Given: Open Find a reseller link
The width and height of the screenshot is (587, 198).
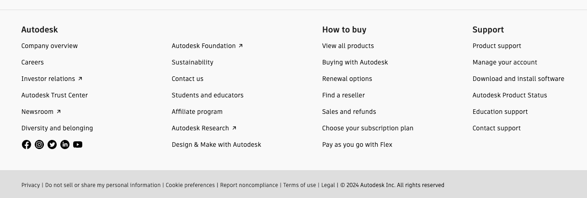Looking at the screenshot, I should point(343,95).
